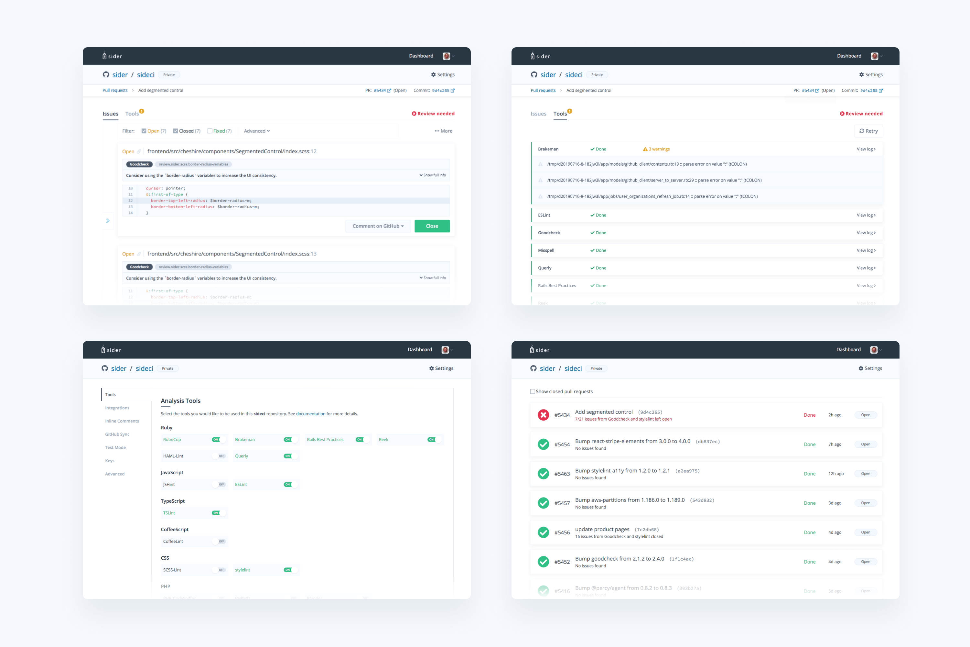The image size is (970, 647).
Task: Click the green check icon beside PR #5463
Action: [x=543, y=474]
